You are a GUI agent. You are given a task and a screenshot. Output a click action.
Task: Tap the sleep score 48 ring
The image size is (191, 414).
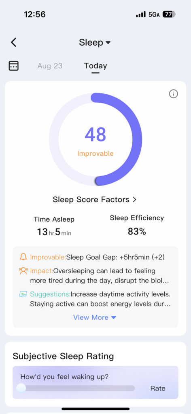click(95, 139)
